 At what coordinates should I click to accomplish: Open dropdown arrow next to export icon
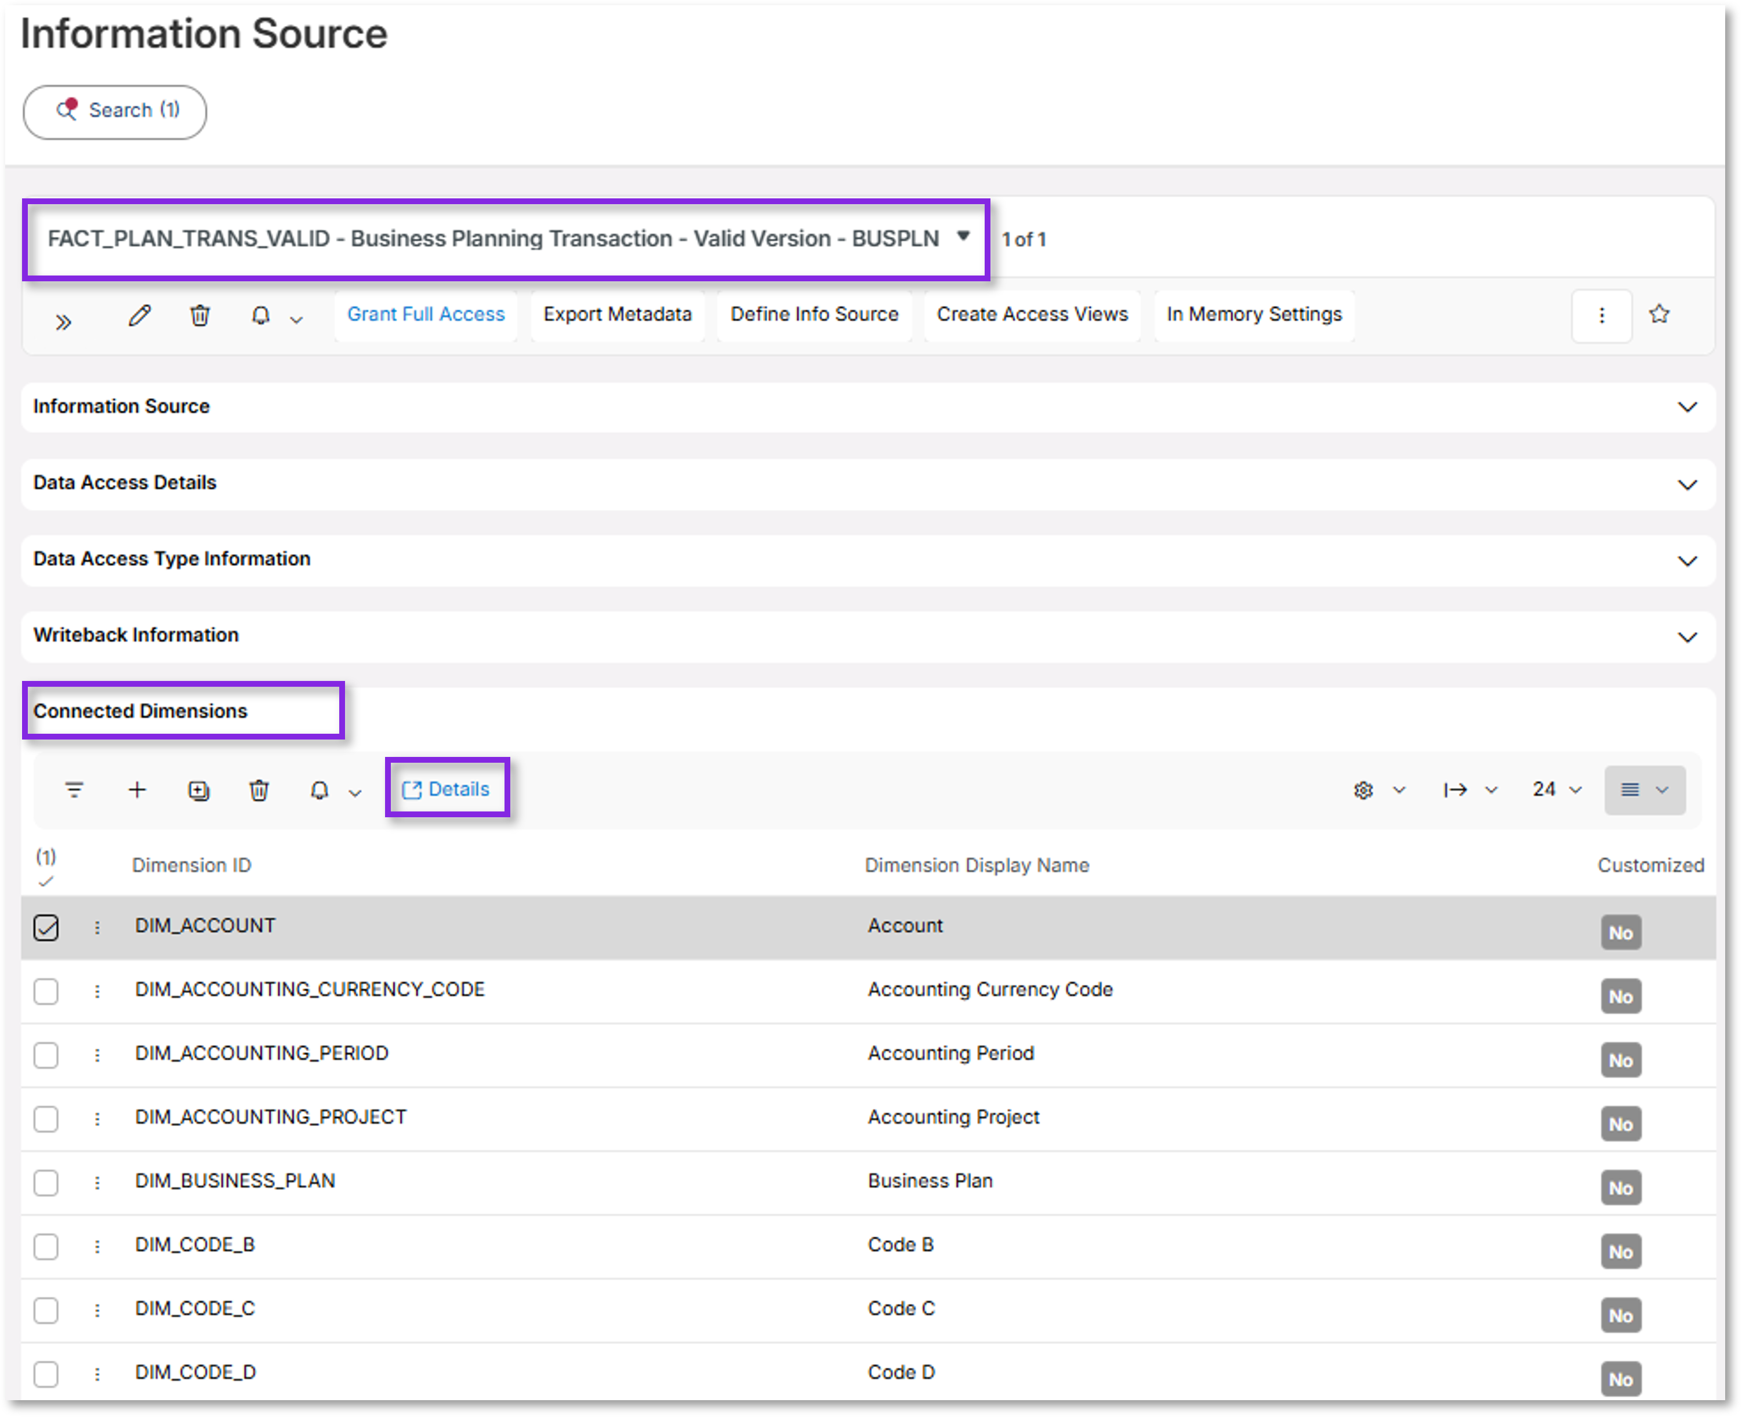click(x=1491, y=790)
